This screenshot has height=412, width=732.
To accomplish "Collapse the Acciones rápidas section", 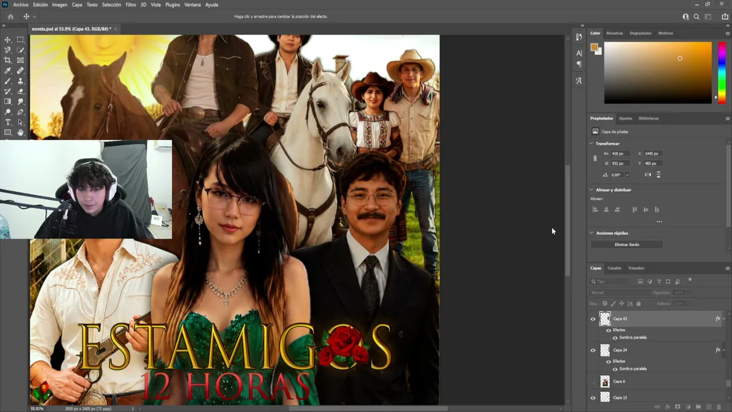I will tap(591, 233).
